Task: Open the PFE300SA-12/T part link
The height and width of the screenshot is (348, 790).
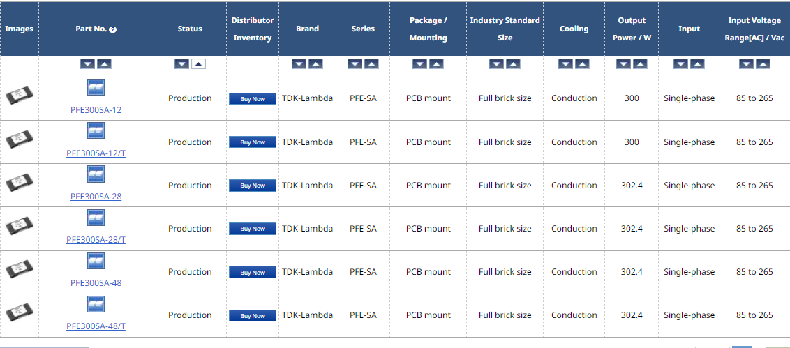Action: click(x=96, y=153)
